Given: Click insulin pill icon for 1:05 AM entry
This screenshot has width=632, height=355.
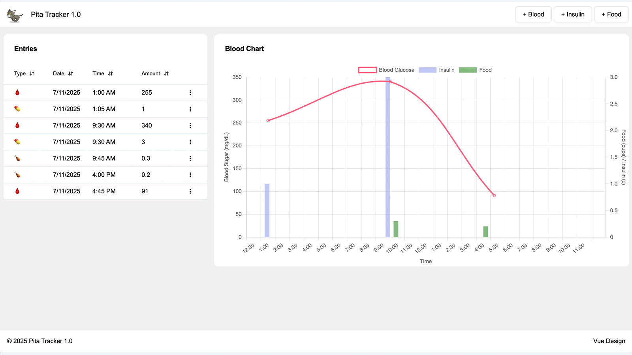Looking at the screenshot, I should (17, 109).
